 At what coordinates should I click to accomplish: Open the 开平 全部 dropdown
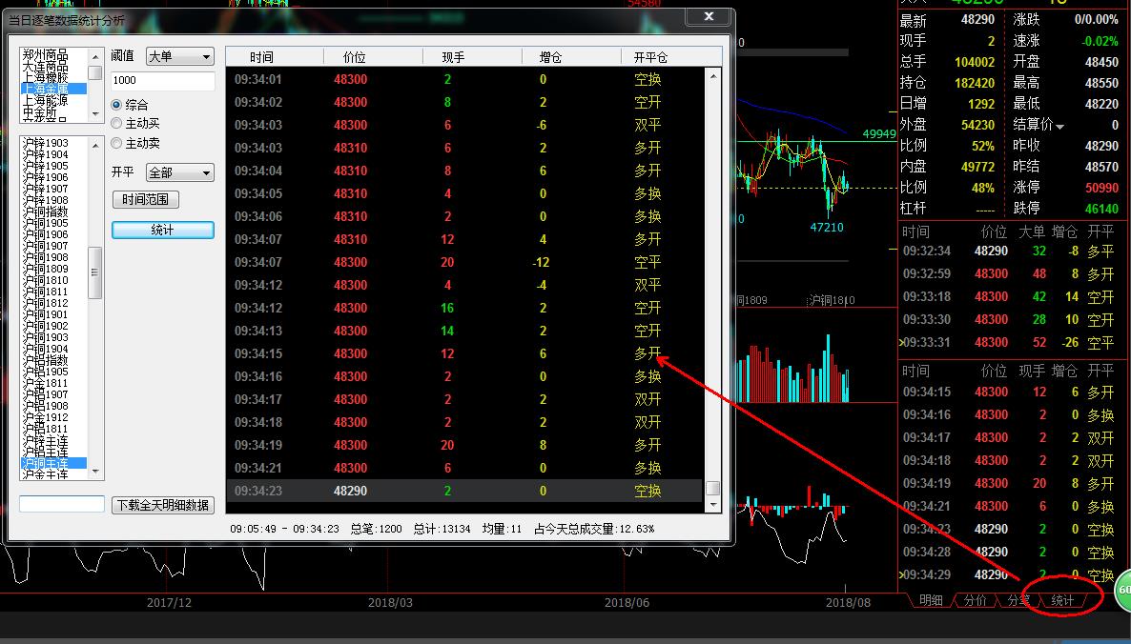tap(179, 173)
